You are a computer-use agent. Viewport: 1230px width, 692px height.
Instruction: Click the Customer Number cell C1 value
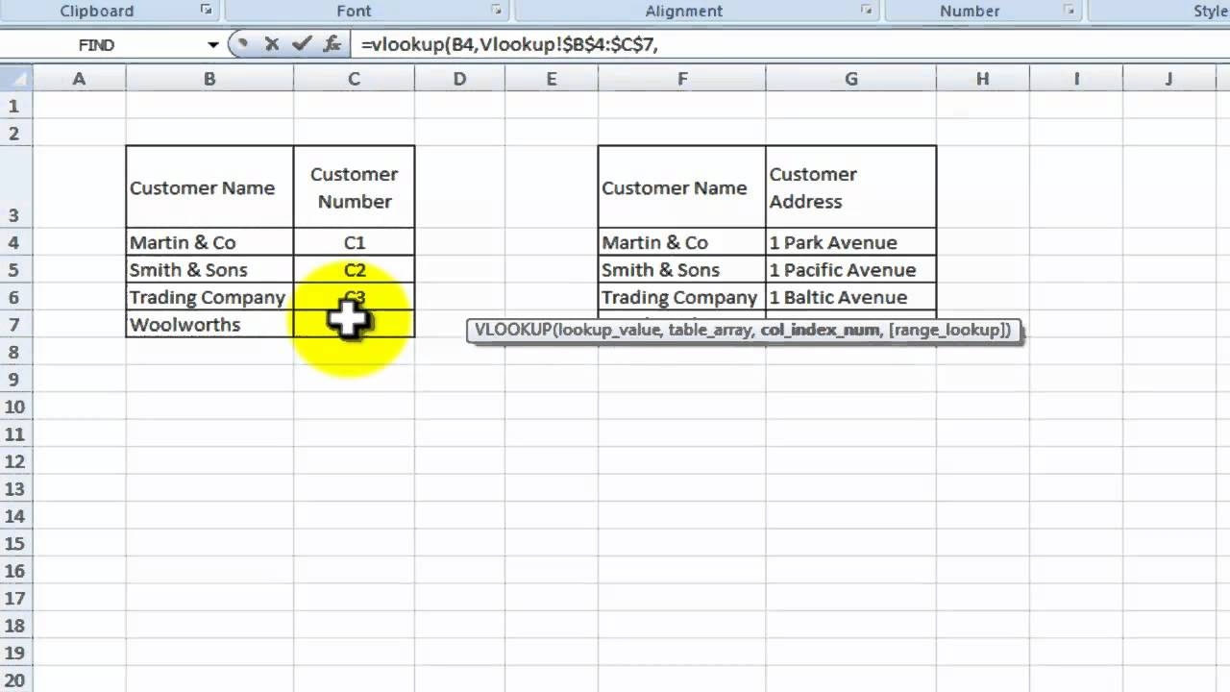(x=354, y=243)
